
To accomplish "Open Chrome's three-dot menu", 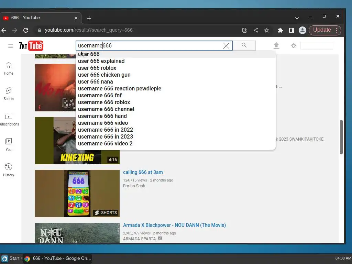I will [x=337, y=30].
